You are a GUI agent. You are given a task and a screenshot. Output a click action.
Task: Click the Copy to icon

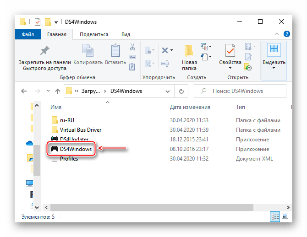coord(148,64)
